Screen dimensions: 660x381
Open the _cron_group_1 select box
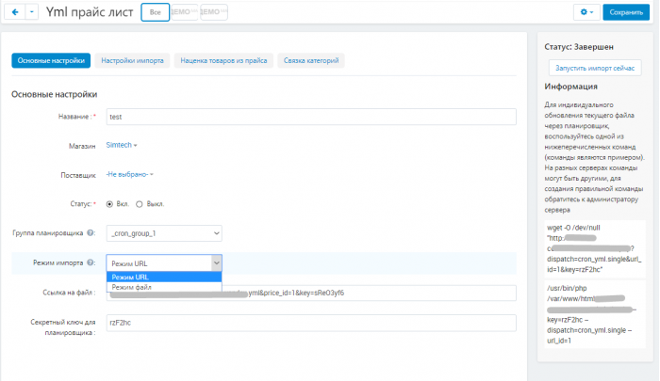pos(164,233)
